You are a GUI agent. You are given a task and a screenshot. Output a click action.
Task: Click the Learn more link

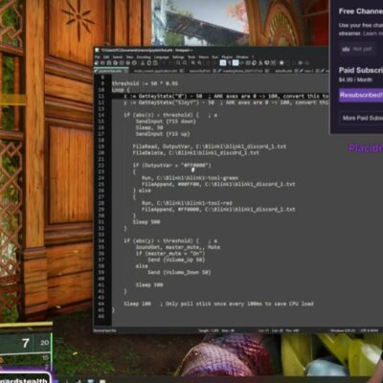coord(372,34)
